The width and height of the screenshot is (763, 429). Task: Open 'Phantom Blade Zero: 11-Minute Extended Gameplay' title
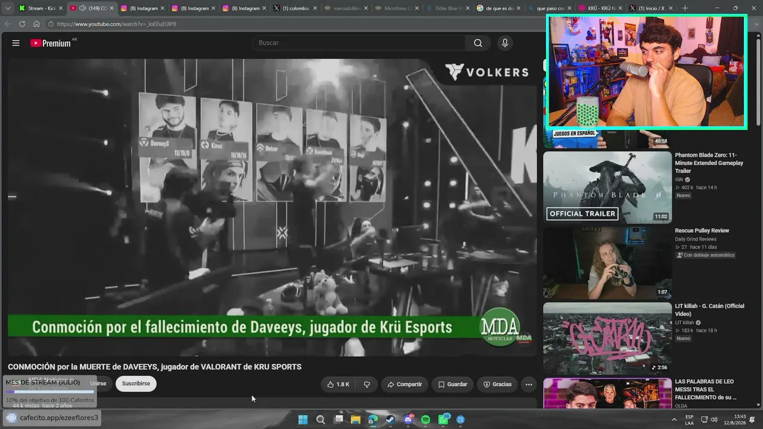pos(709,163)
